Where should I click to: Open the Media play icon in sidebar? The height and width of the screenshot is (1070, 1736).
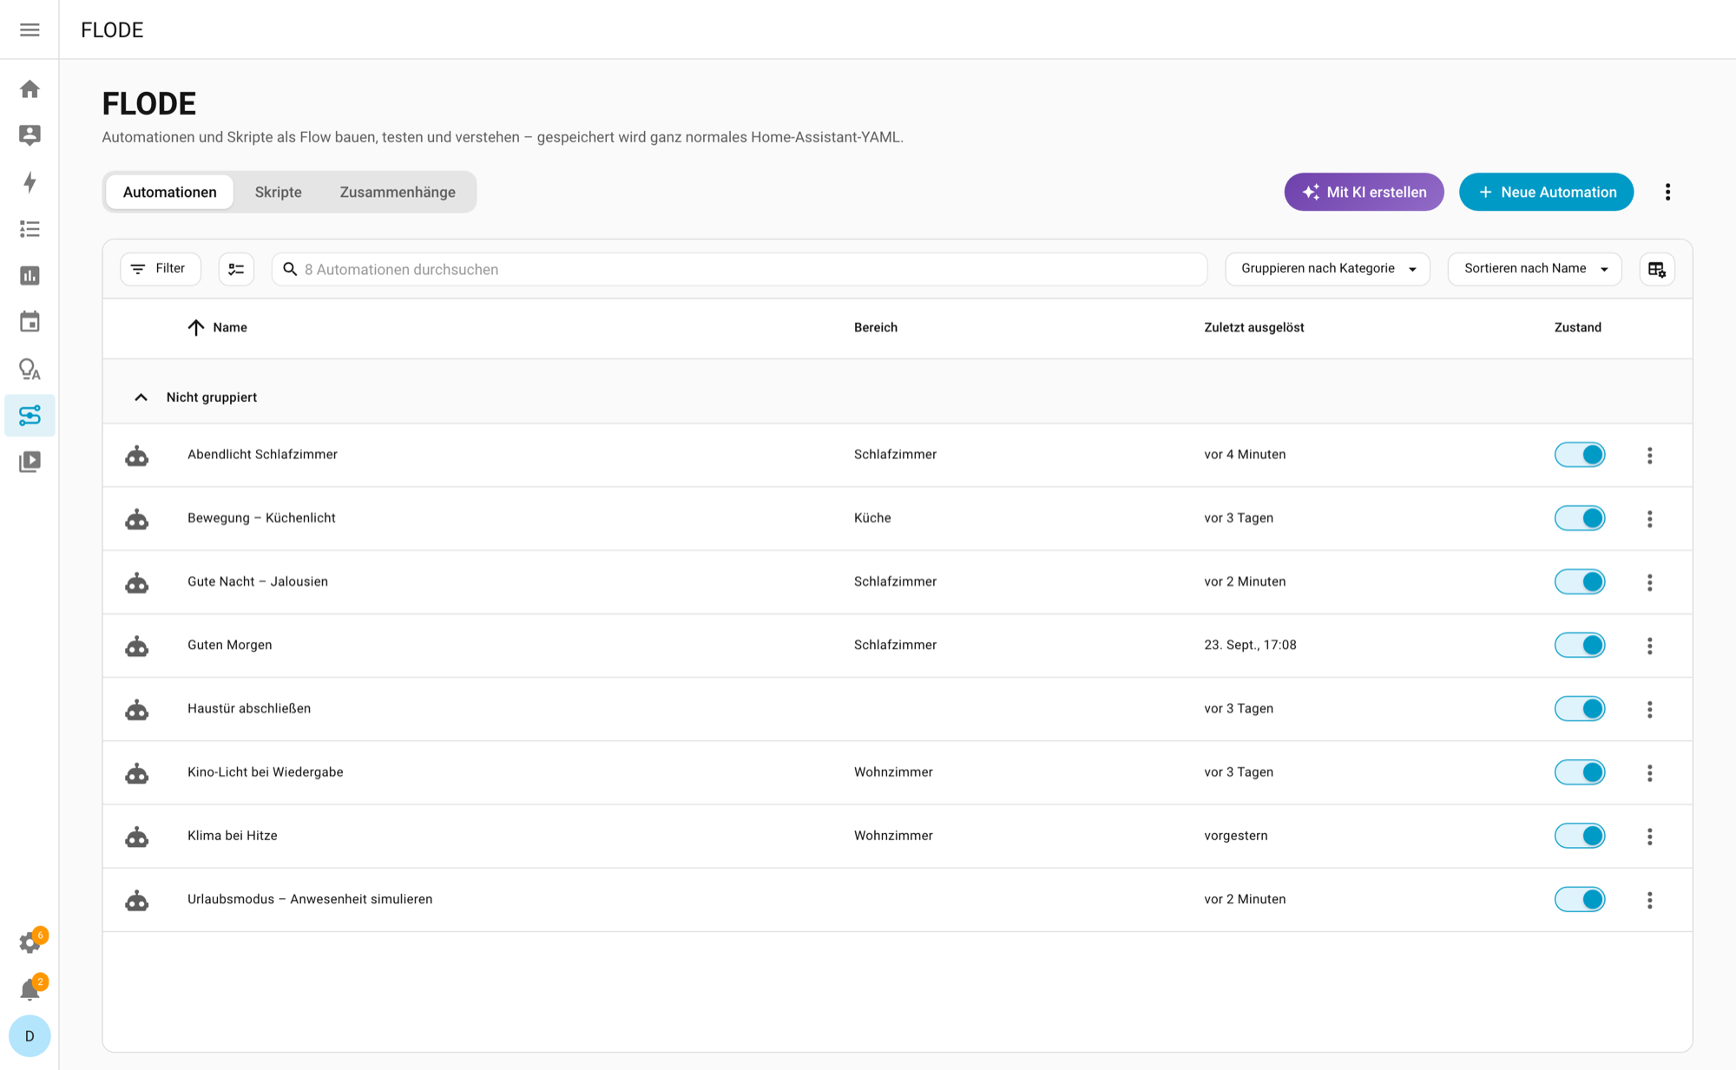pyautogui.click(x=30, y=462)
